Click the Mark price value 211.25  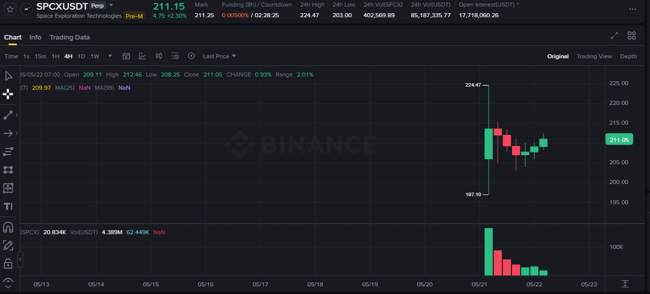coord(204,15)
